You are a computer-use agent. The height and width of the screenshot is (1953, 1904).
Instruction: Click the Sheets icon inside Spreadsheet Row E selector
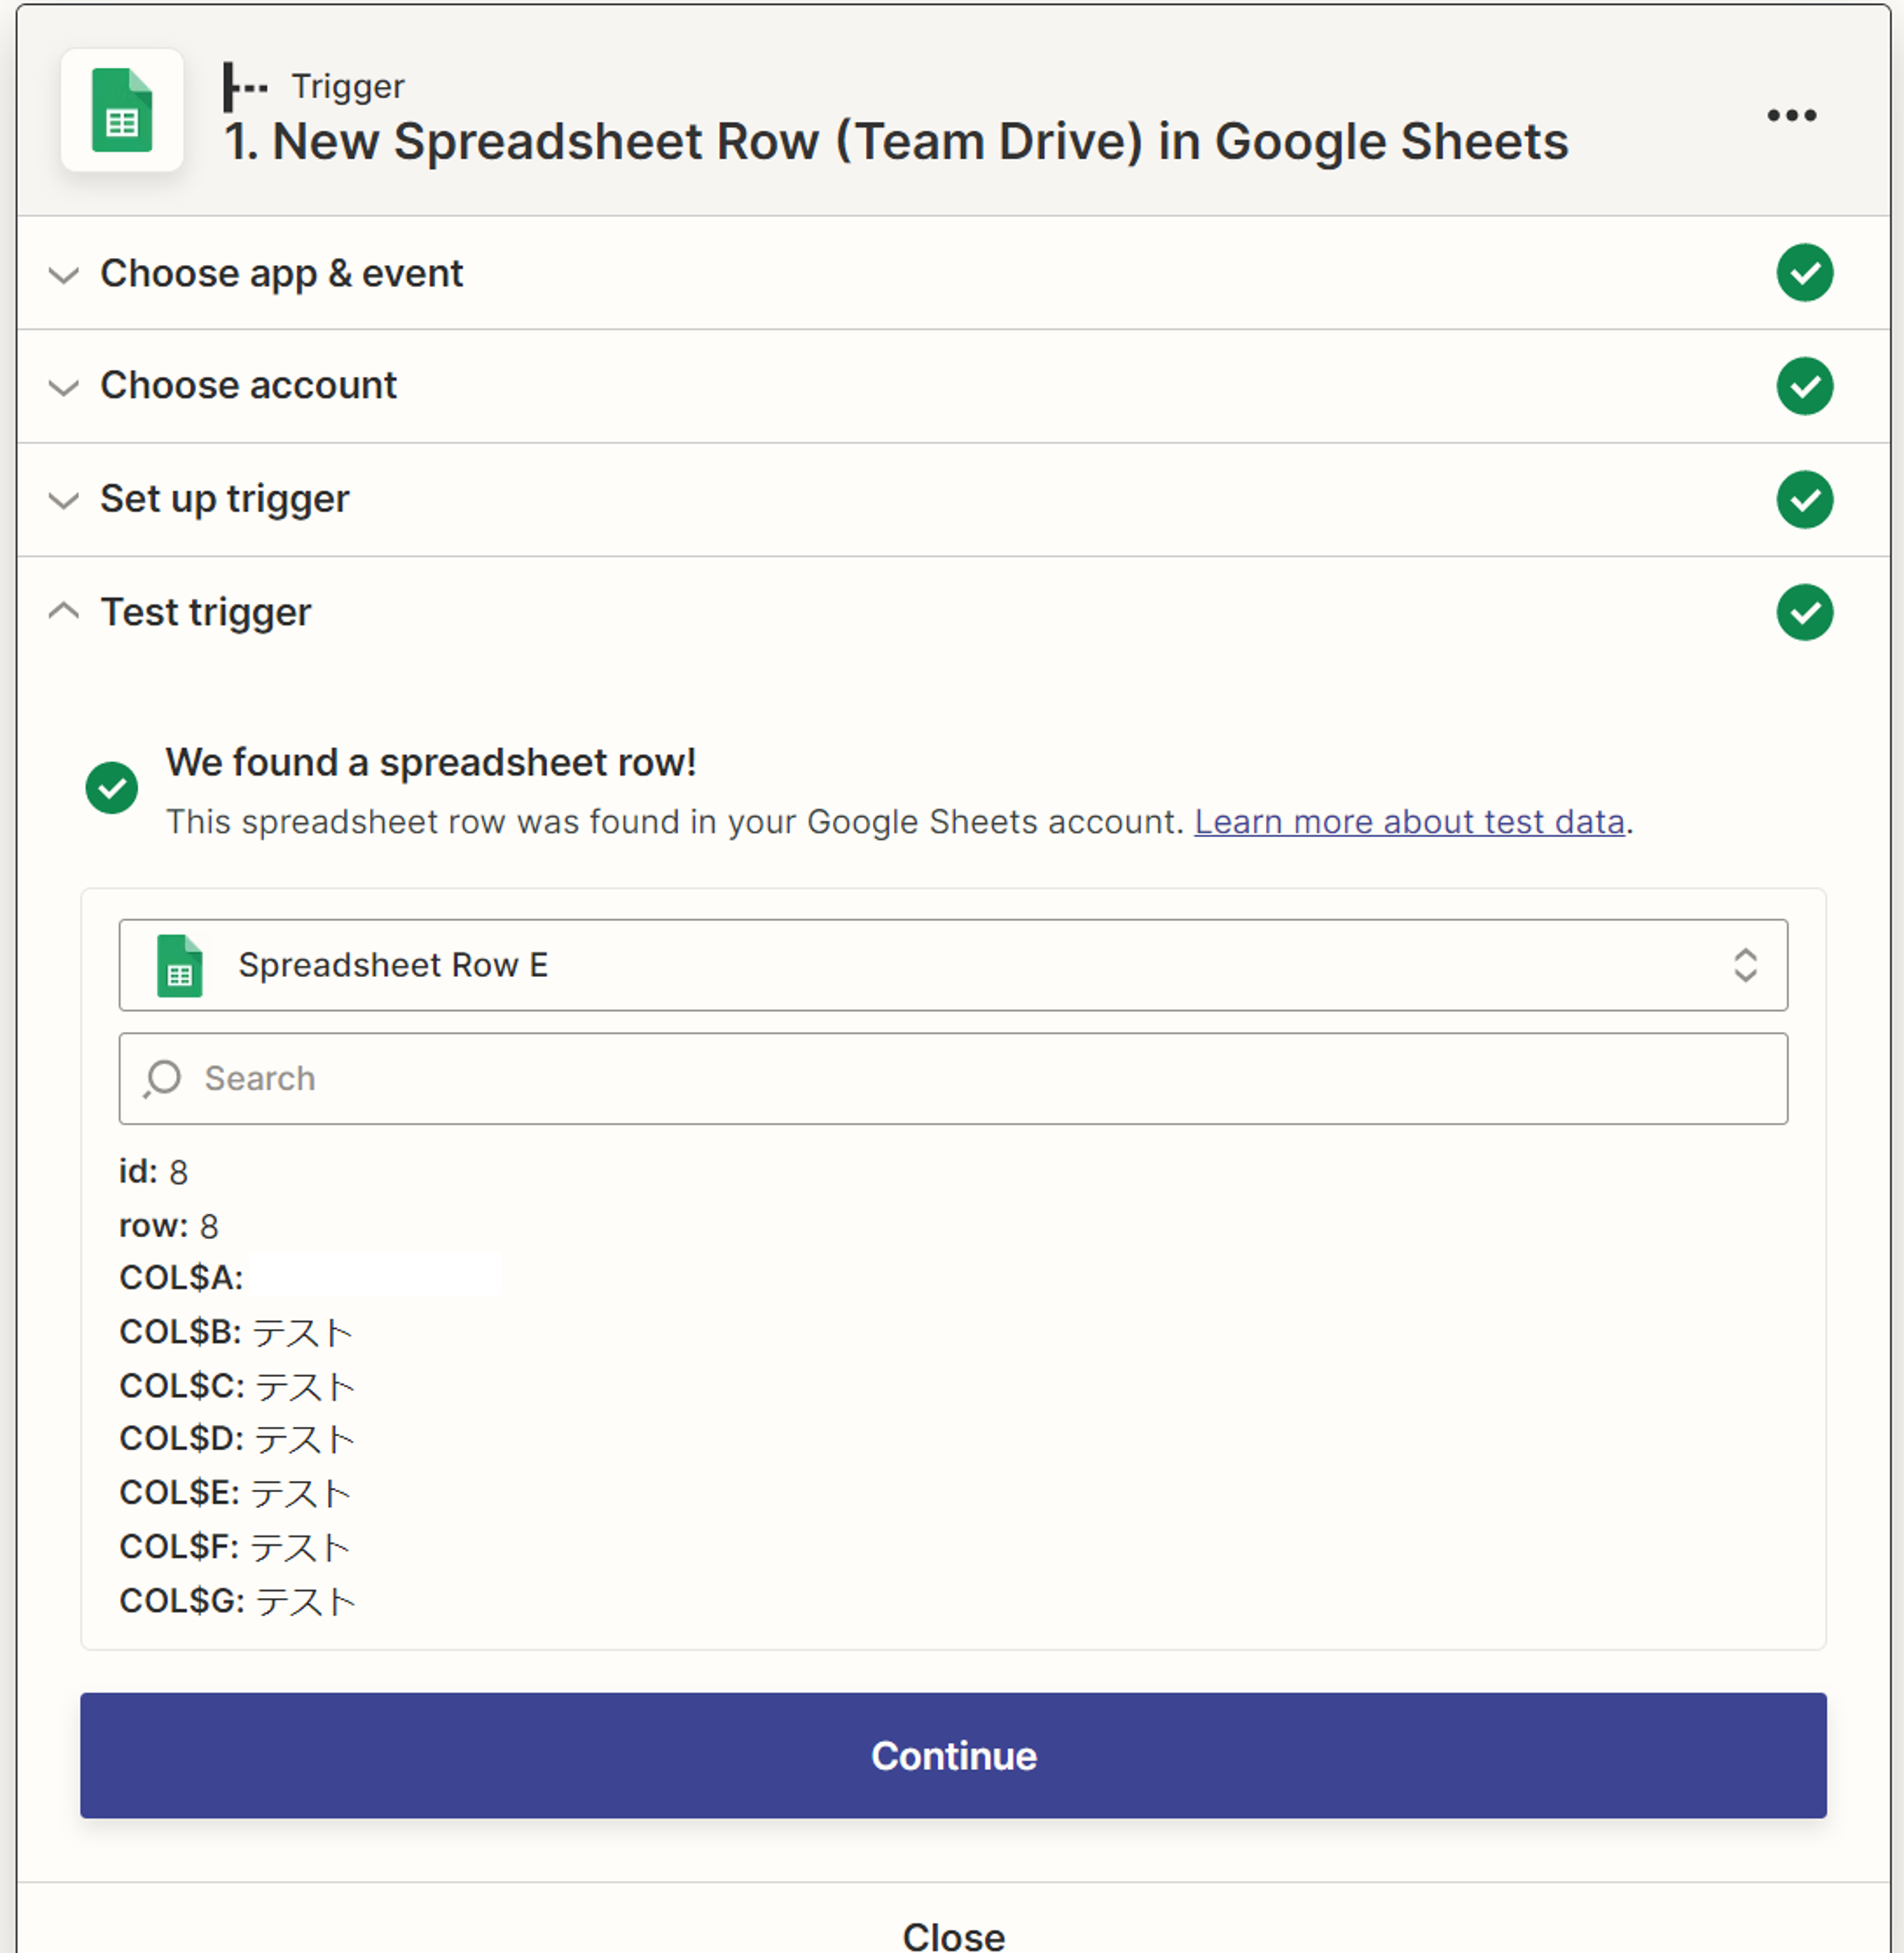tap(180, 966)
